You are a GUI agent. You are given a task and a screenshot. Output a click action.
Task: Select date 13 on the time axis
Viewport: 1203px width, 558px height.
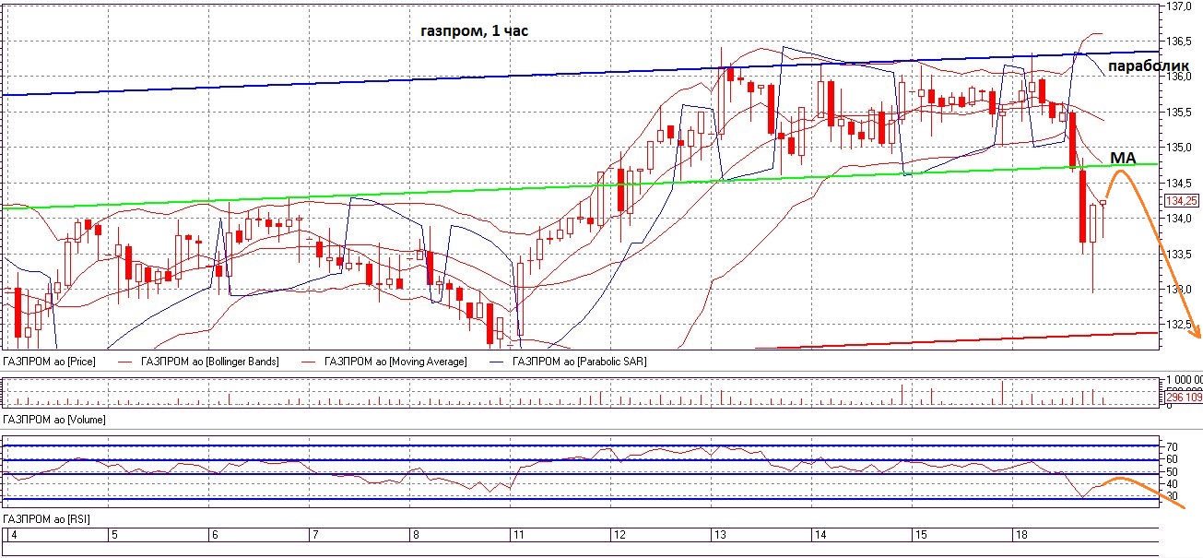[721, 535]
